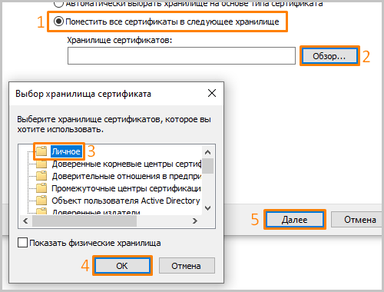The image size is (384, 292).
Task: Select 'Доверенные корневые центры сертификации' store
Action: click(x=127, y=164)
